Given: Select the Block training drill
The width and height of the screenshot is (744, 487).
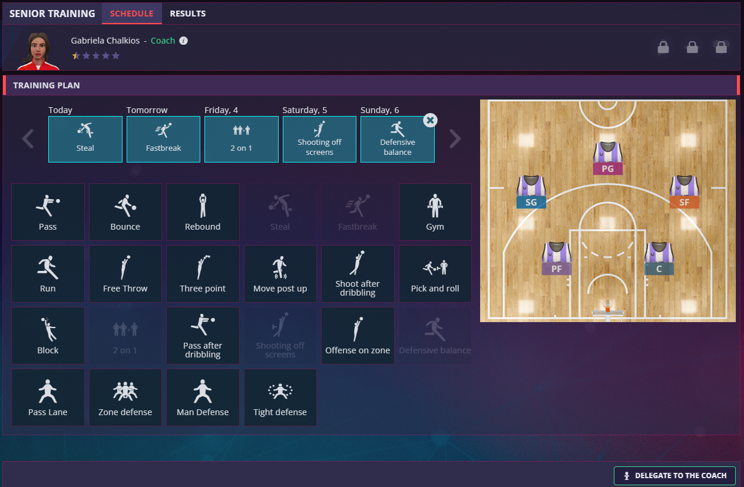Looking at the screenshot, I should [x=48, y=336].
